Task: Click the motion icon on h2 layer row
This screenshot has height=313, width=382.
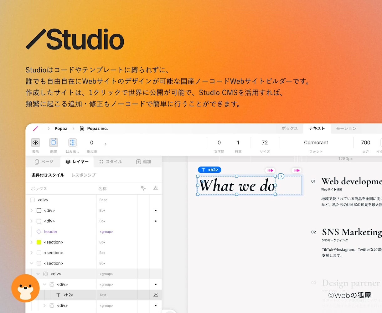Action: [156, 295]
